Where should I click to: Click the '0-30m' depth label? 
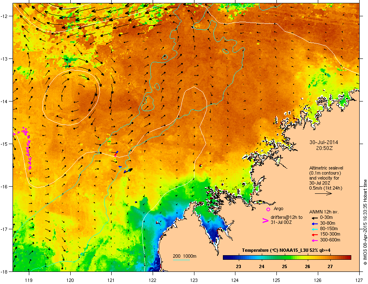point(327,218)
